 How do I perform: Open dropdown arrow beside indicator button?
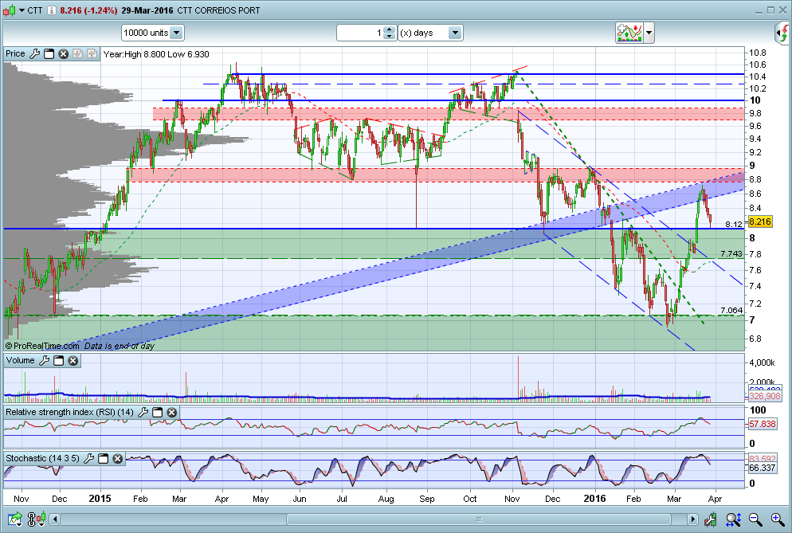pos(649,33)
